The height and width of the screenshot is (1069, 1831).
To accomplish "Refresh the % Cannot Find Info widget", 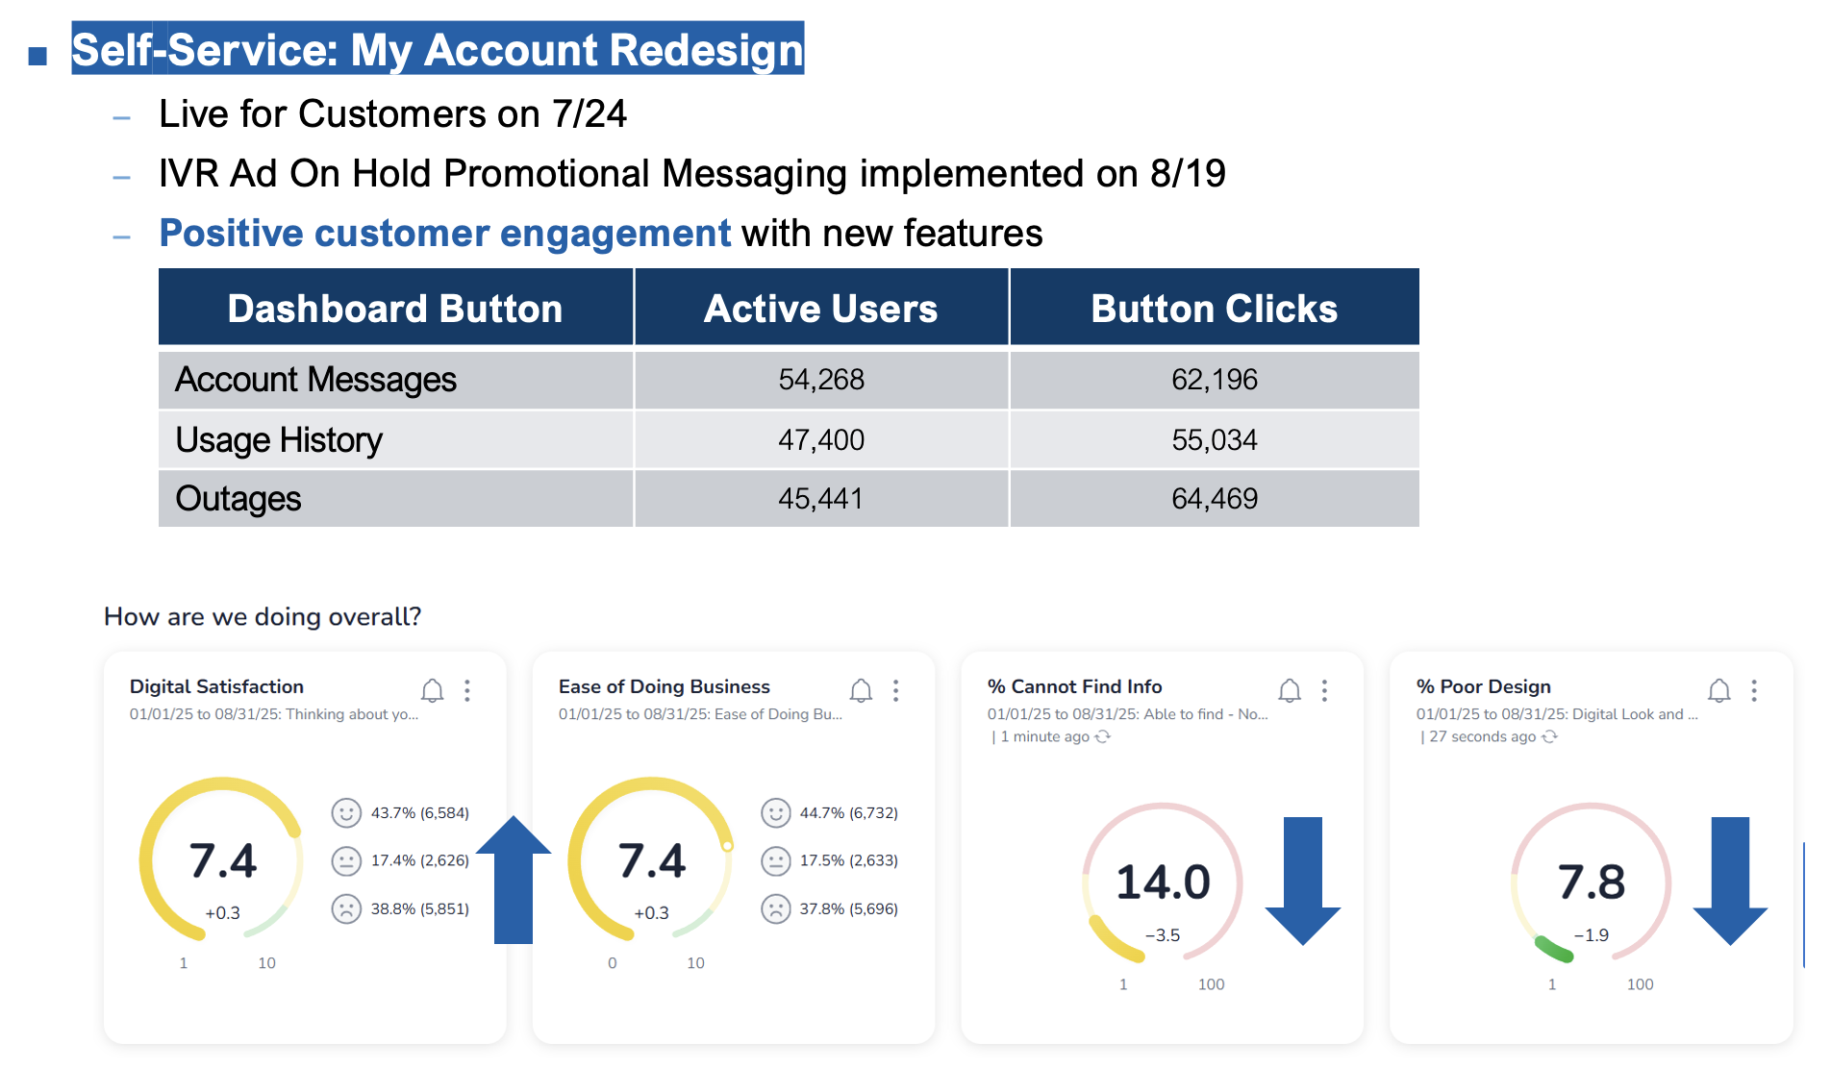I will [1103, 736].
